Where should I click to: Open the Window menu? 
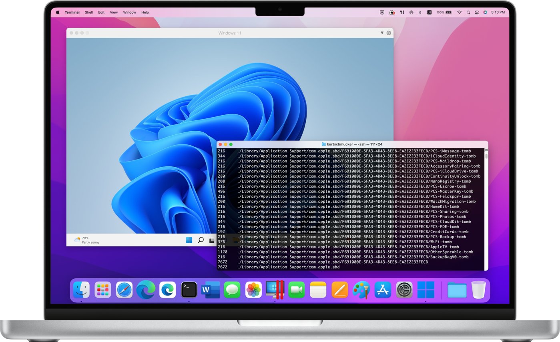(x=130, y=12)
